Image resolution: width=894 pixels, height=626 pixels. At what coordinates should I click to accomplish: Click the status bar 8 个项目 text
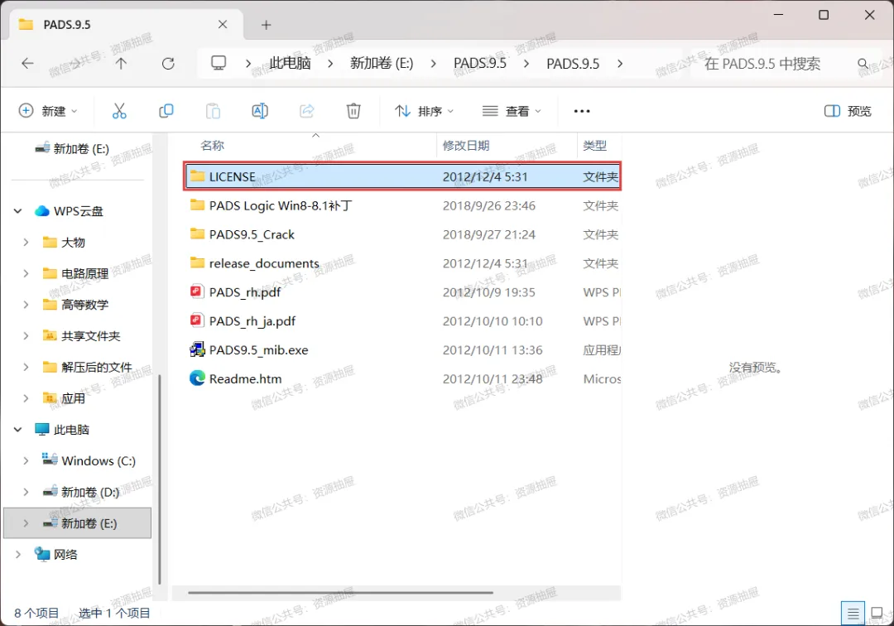[x=36, y=613]
